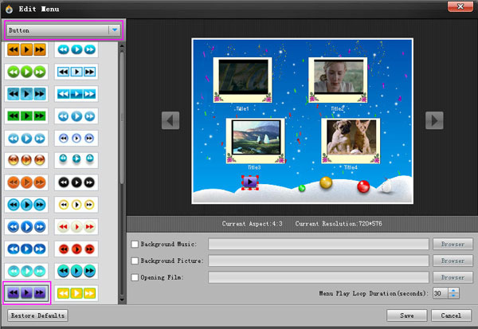Select the purple play button in preview
478x329 pixels.
coord(250,182)
